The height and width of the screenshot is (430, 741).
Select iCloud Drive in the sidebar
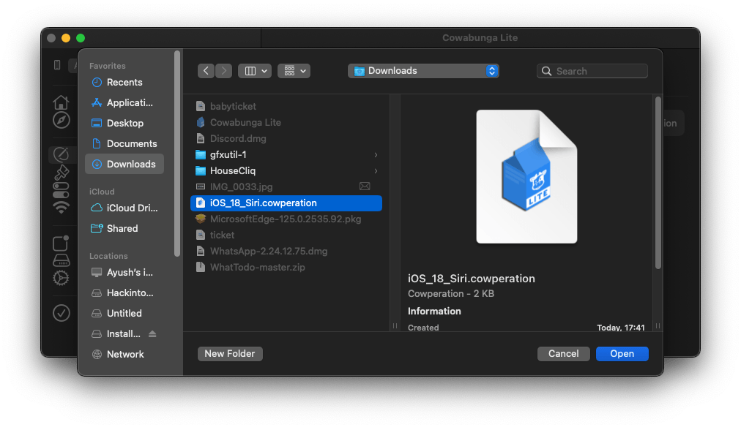(x=124, y=208)
